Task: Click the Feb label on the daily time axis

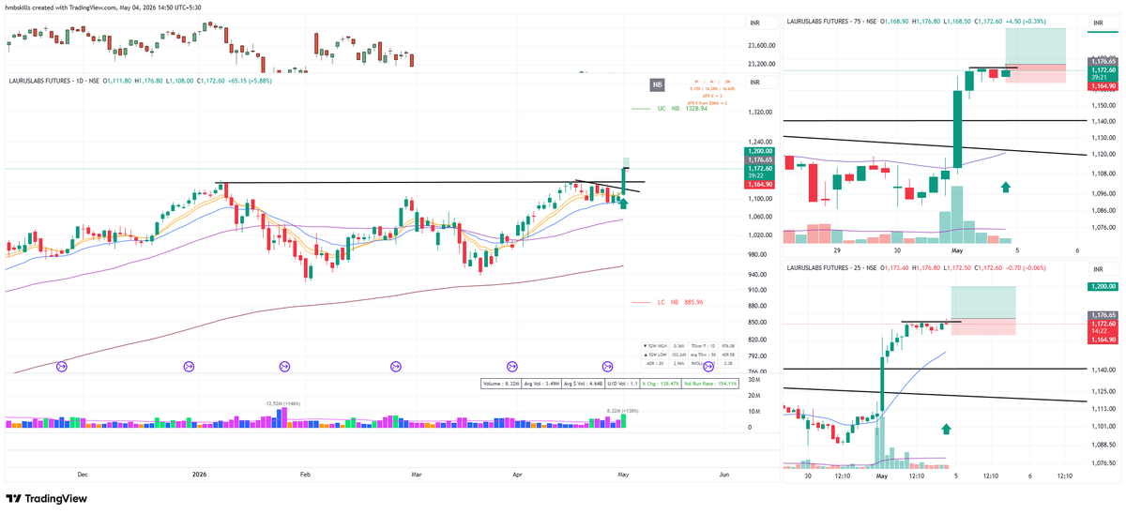Action: pos(305,476)
